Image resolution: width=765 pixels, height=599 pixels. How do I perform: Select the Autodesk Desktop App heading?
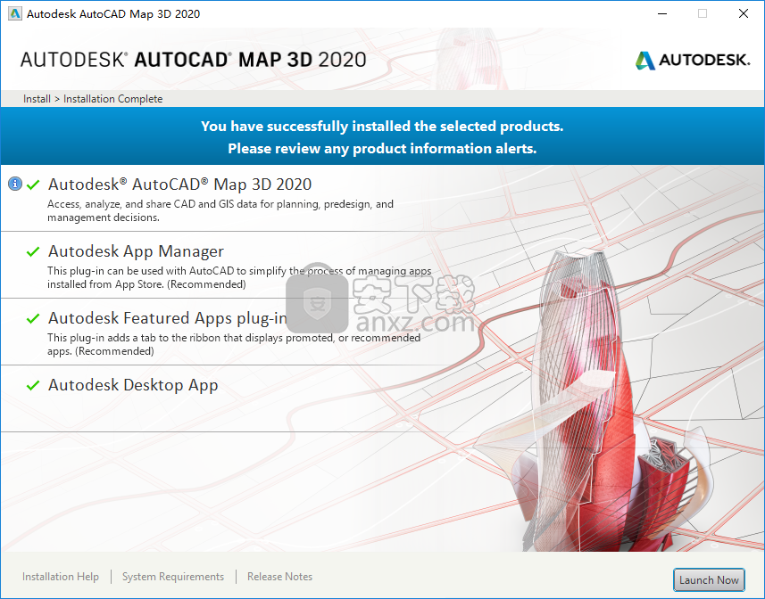coord(133,385)
